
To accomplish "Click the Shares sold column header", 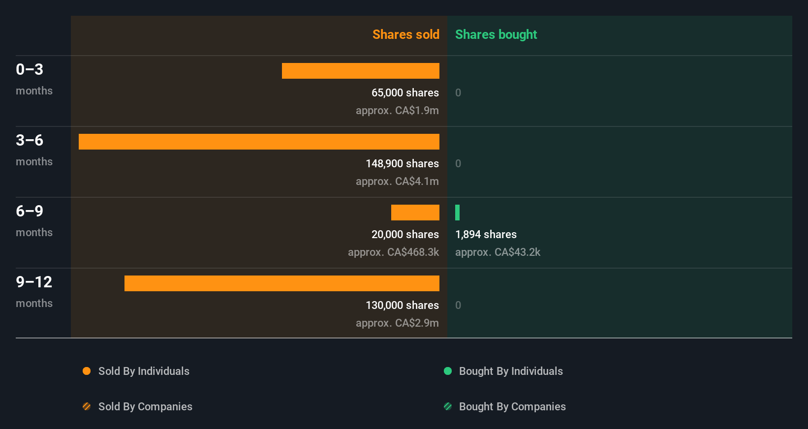I will pyautogui.click(x=406, y=34).
